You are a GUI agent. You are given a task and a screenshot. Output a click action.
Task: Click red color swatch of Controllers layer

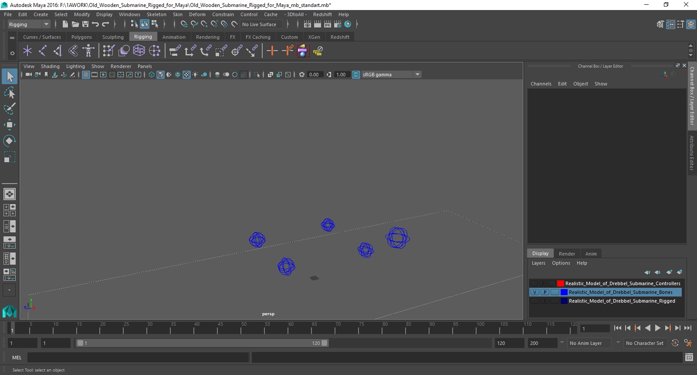point(561,283)
